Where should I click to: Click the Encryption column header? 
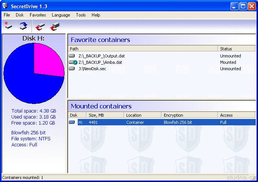190,115
